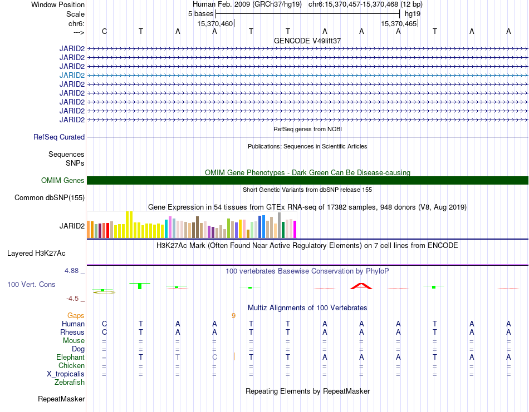529x412 pixels.
Task: Click the RepeatMasker track label
Action: point(61,399)
